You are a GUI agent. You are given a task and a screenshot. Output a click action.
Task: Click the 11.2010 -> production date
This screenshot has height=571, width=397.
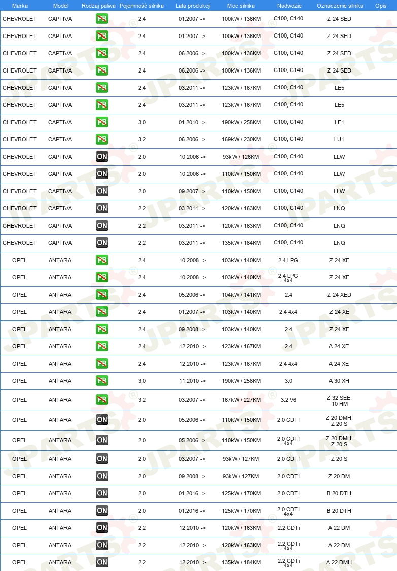(192, 381)
